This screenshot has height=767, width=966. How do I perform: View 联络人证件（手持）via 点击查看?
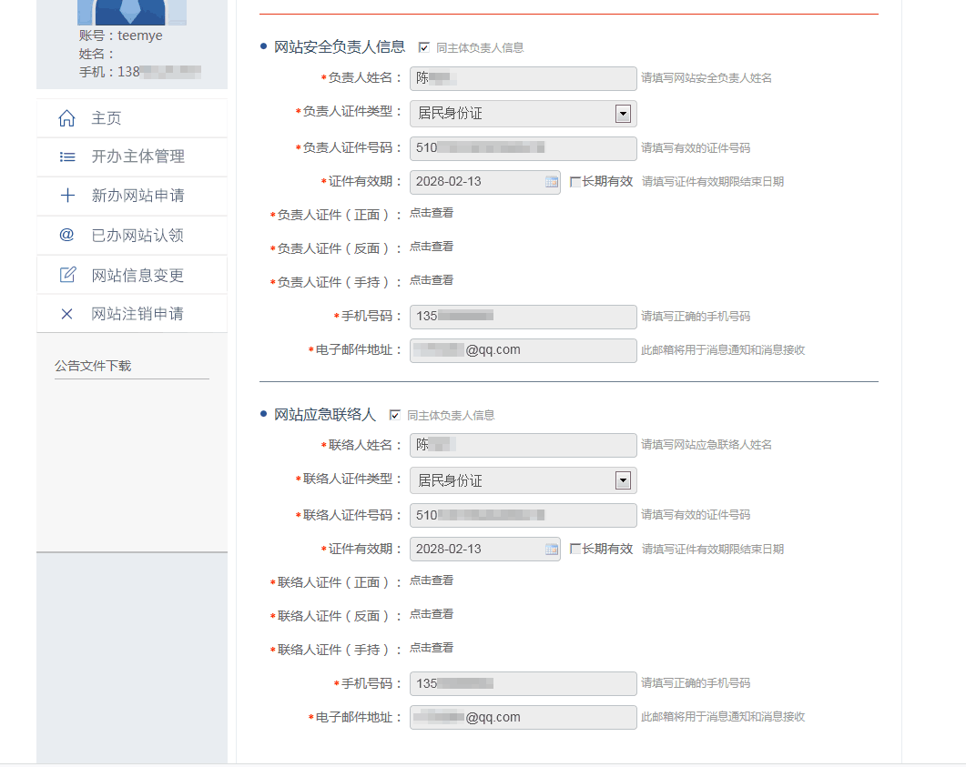coord(432,648)
